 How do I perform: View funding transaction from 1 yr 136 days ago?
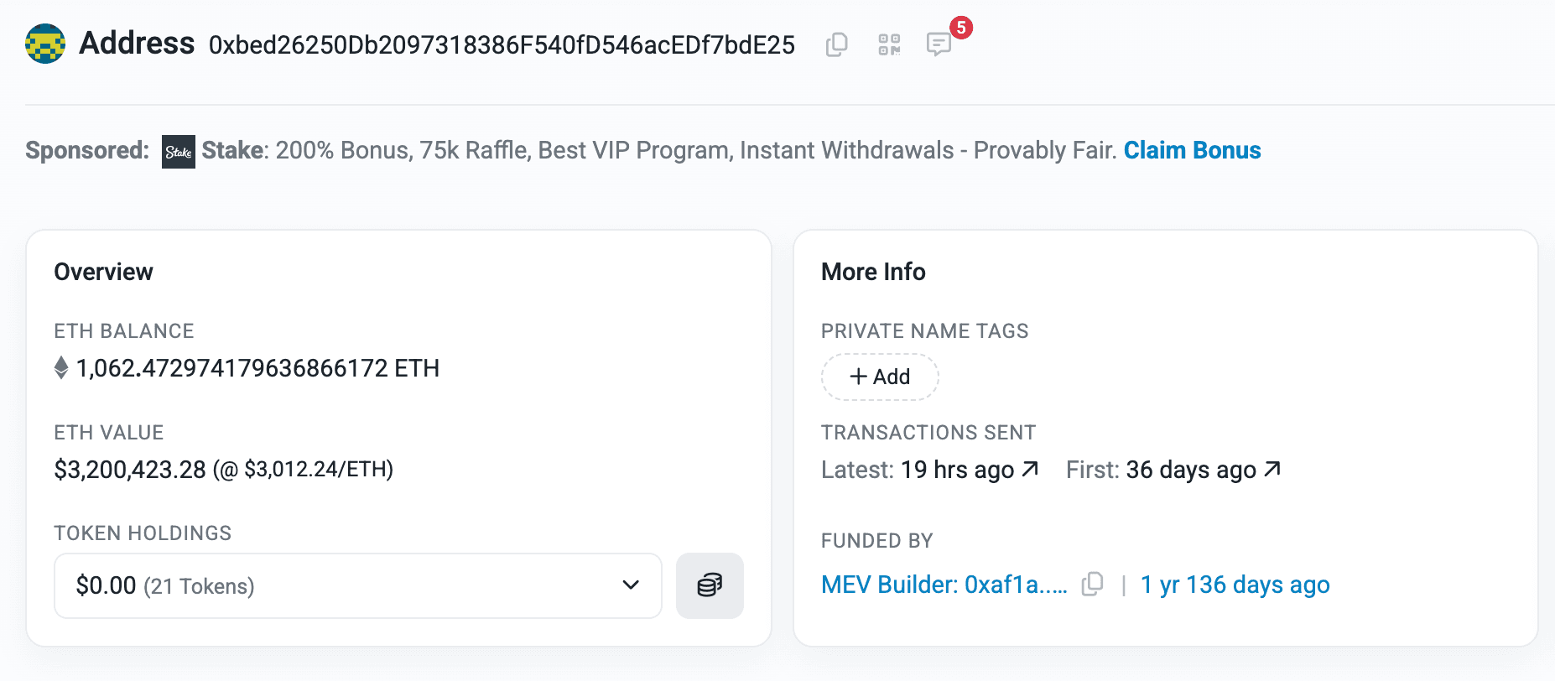[x=1235, y=585]
